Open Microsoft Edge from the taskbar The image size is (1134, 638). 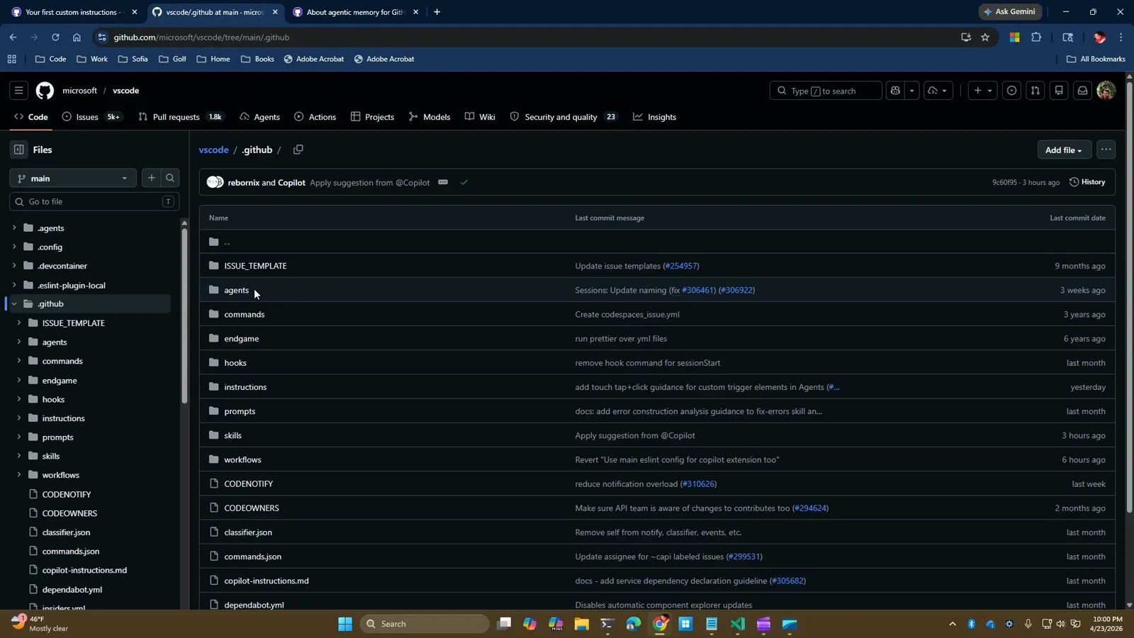pyautogui.click(x=633, y=624)
